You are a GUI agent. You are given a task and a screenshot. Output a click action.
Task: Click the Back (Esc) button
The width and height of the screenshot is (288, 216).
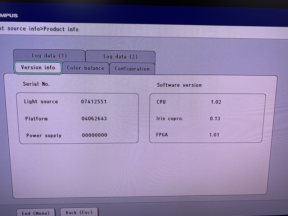79,212
